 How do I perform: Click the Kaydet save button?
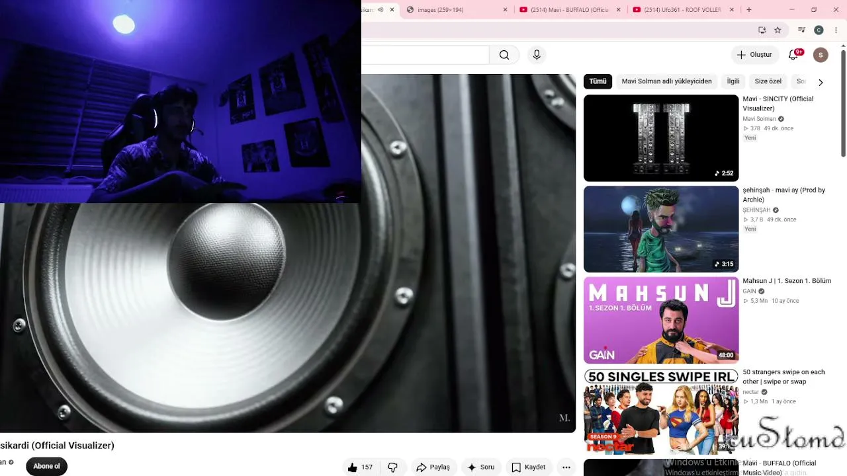coord(529,467)
